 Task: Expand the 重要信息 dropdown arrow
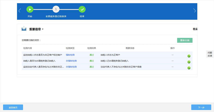pos(43,29)
